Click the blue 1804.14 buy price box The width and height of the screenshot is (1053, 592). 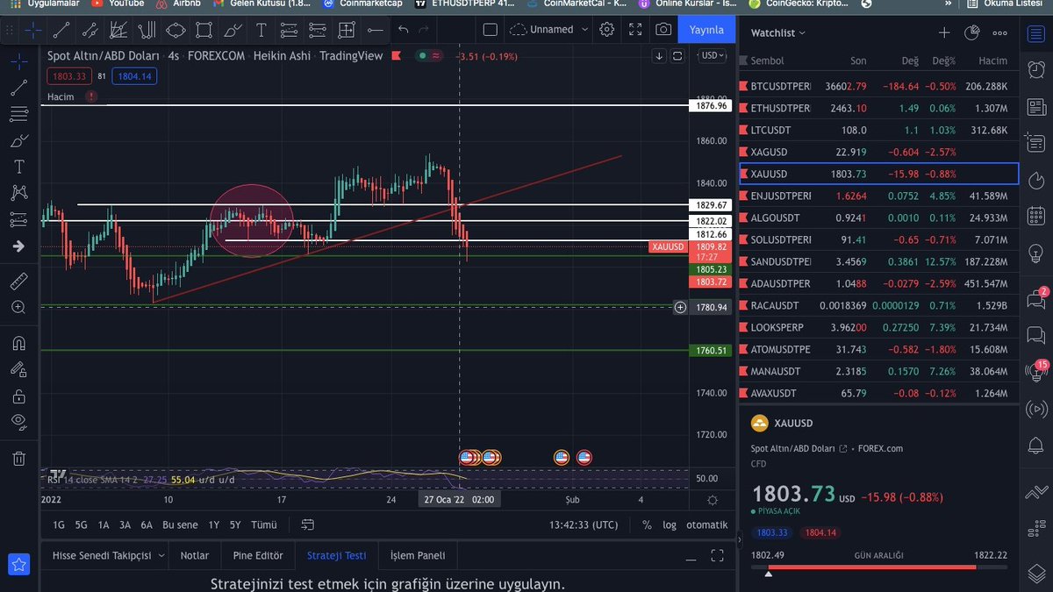tap(134, 77)
